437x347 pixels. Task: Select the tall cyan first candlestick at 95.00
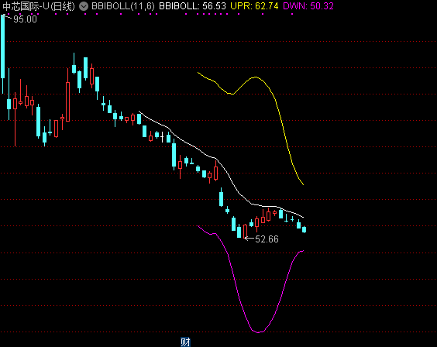point(3,54)
